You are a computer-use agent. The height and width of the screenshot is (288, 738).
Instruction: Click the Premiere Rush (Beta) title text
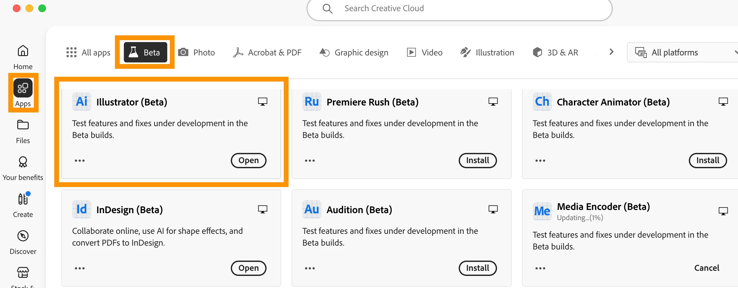click(x=373, y=102)
